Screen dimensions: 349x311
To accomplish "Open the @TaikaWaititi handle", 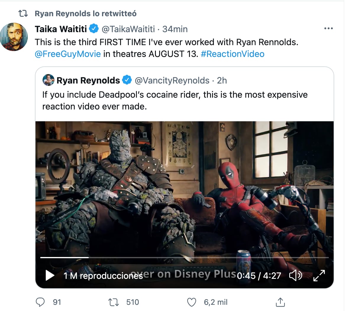I will pyautogui.click(x=128, y=29).
